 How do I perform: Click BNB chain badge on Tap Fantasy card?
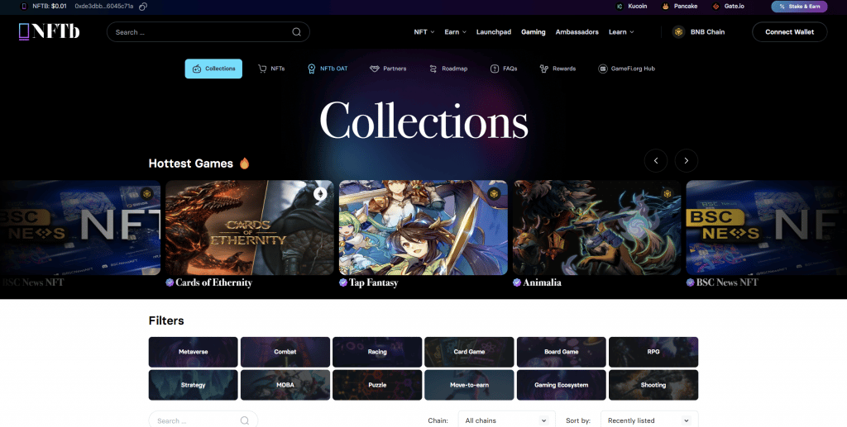494,193
